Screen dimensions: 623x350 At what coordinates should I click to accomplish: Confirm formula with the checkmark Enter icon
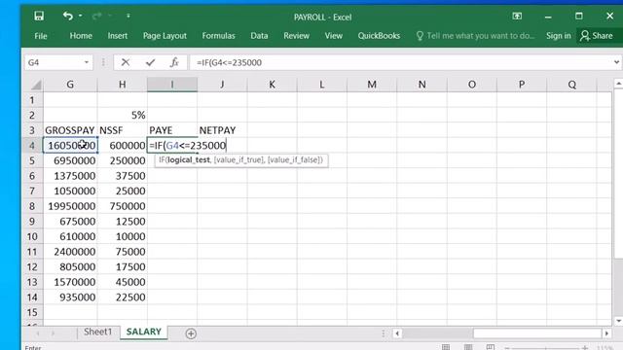tap(150, 62)
